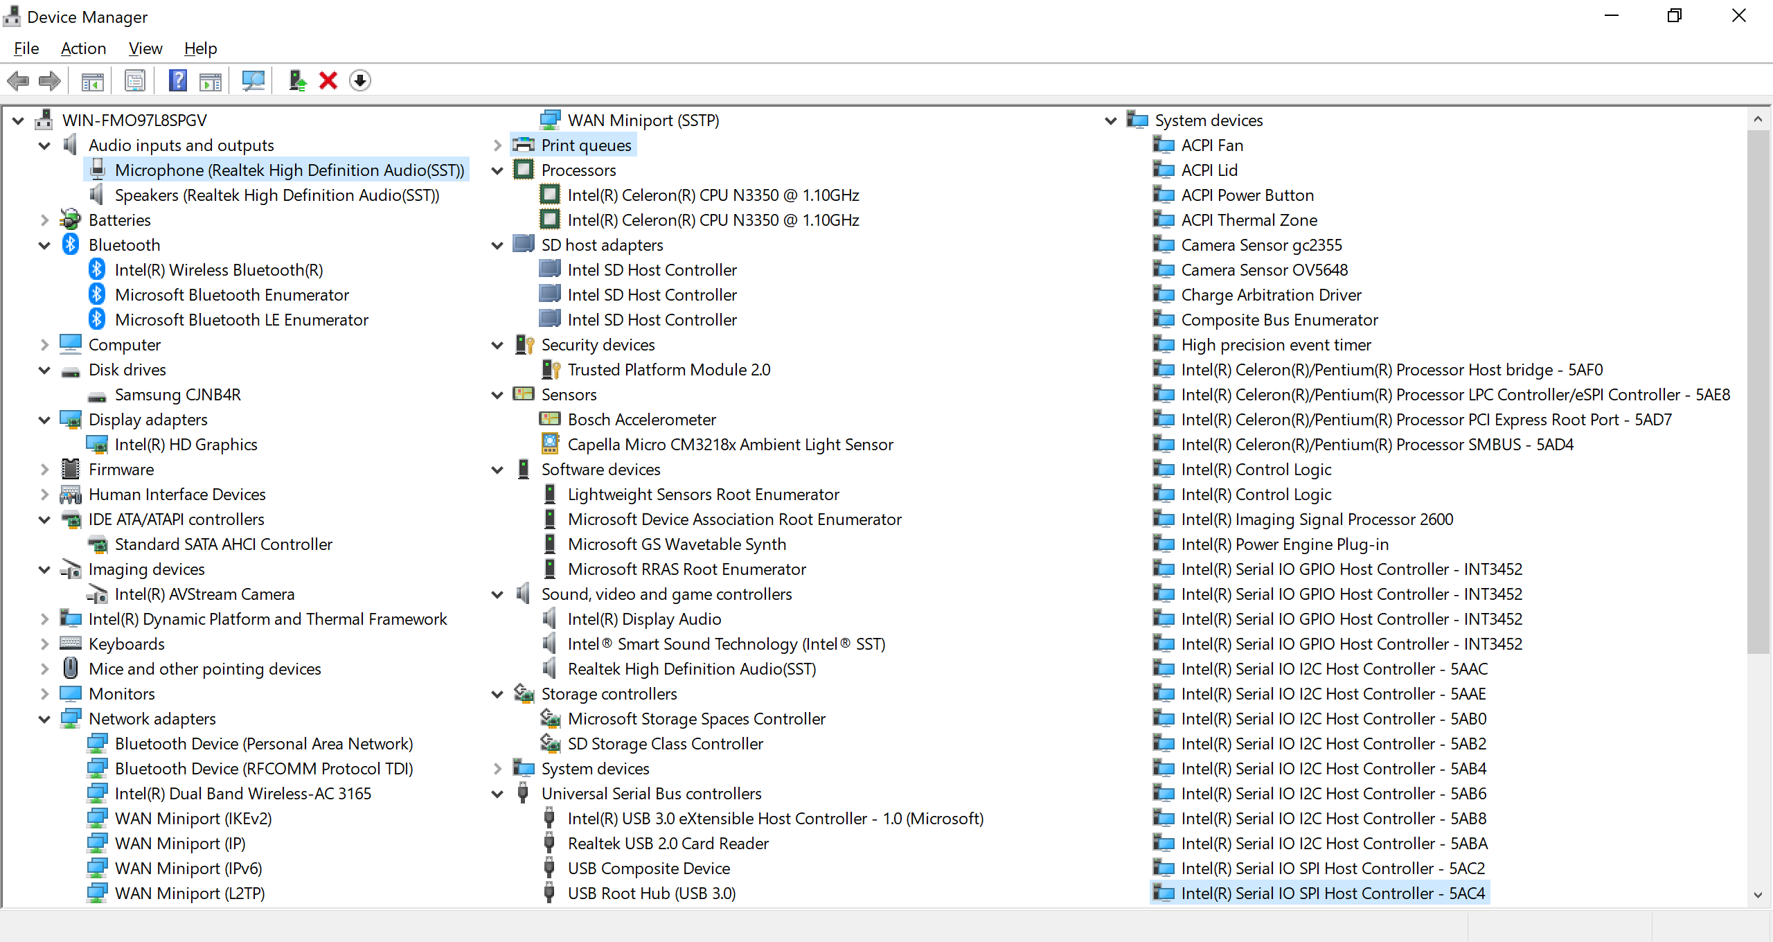Expand the Monitors node
The image size is (1773, 942).
click(x=44, y=694)
